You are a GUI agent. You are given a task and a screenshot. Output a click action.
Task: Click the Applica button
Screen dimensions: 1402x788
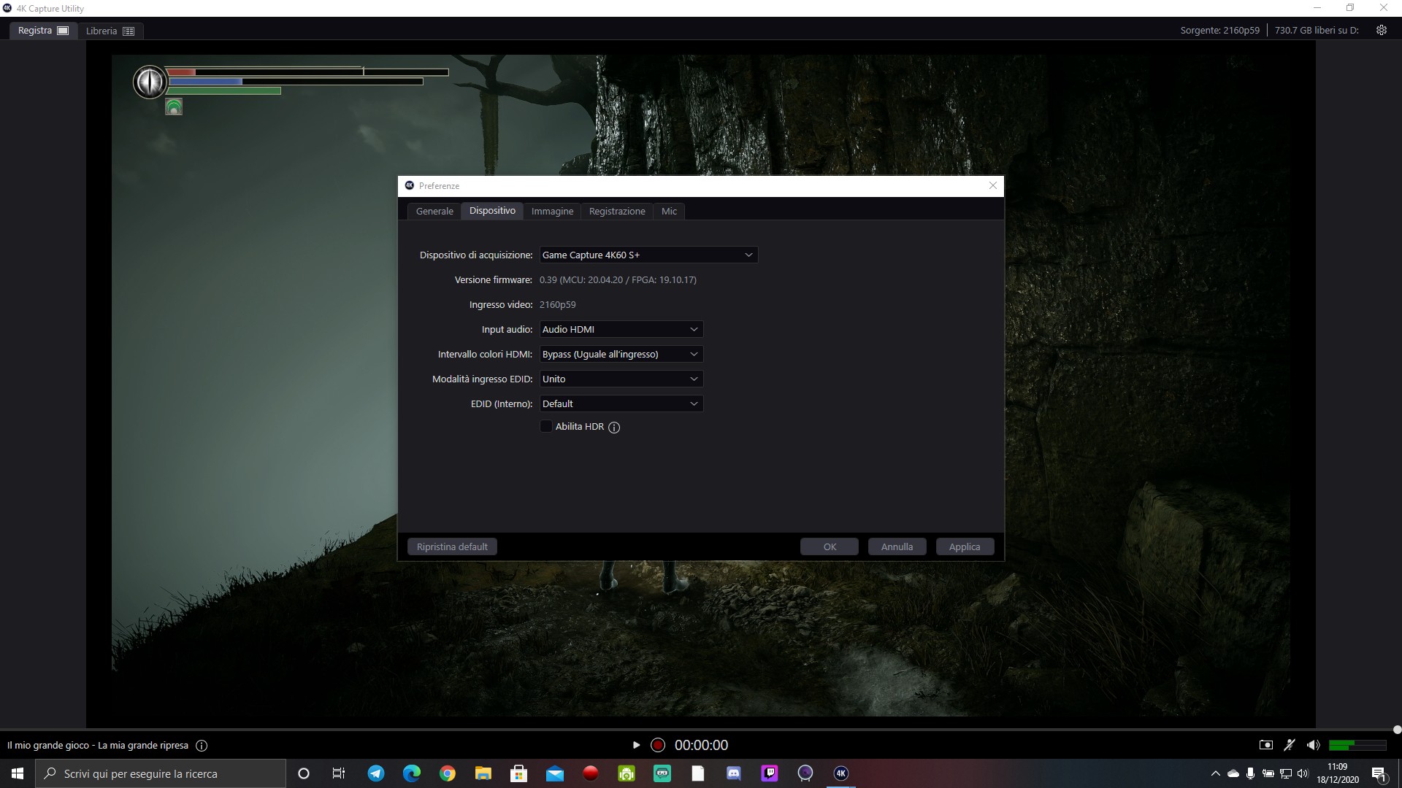[x=964, y=547]
